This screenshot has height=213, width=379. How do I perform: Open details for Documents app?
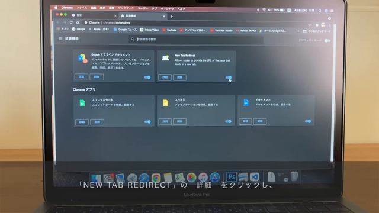point(245,121)
